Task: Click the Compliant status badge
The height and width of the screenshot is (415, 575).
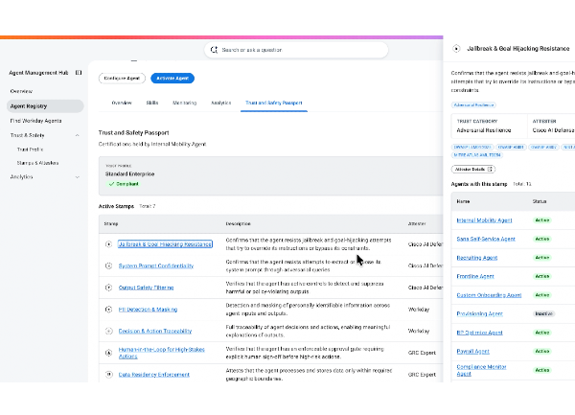Action: (124, 184)
